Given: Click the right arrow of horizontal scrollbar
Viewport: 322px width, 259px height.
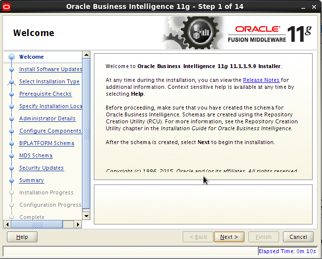Looking at the screenshot, I should (x=78, y=224).
